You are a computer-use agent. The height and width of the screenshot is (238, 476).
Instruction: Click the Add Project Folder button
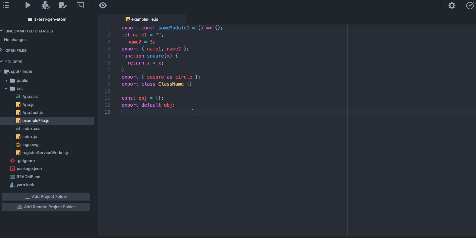point(46,197)
